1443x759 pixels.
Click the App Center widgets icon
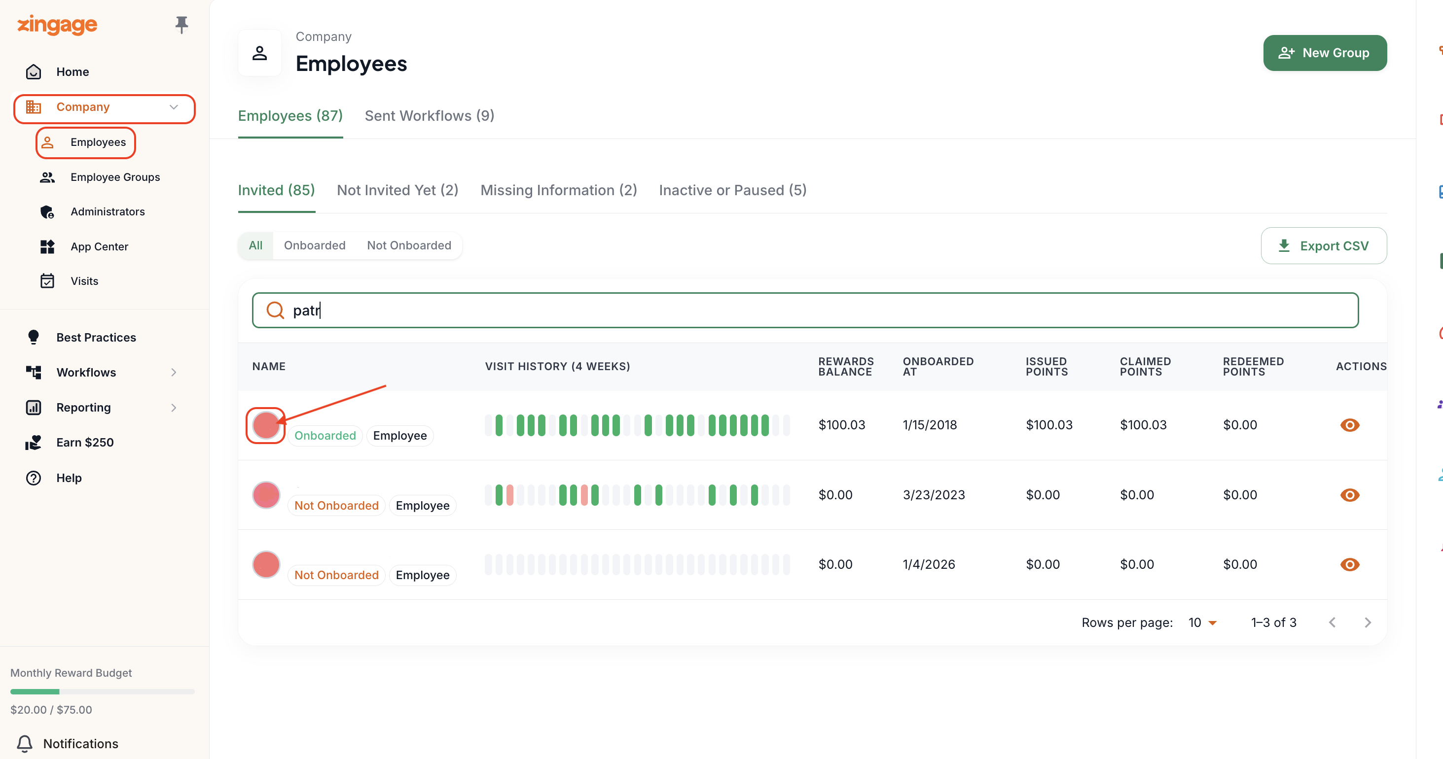click(48, 247)
